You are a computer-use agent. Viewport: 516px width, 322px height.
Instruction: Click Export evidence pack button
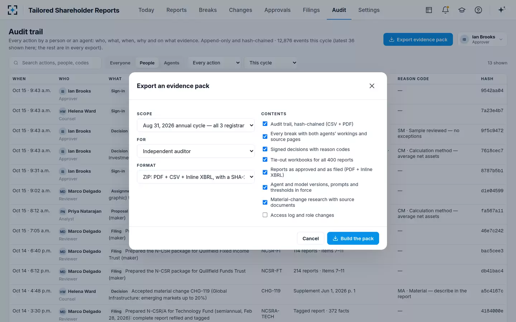coord(418,39)
